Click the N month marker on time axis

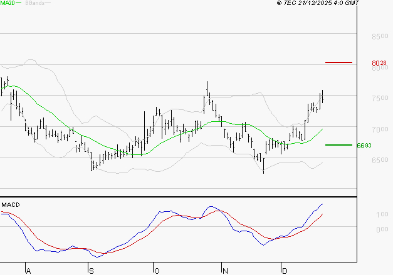225,271
